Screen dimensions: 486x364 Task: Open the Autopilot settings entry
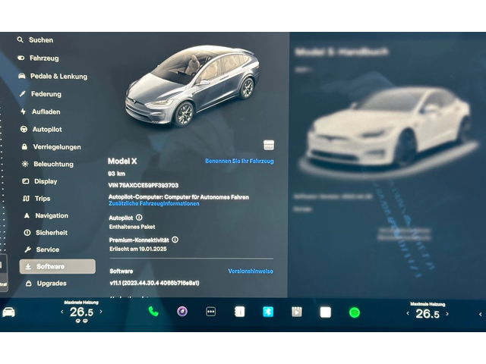click(x=41, y=130)
